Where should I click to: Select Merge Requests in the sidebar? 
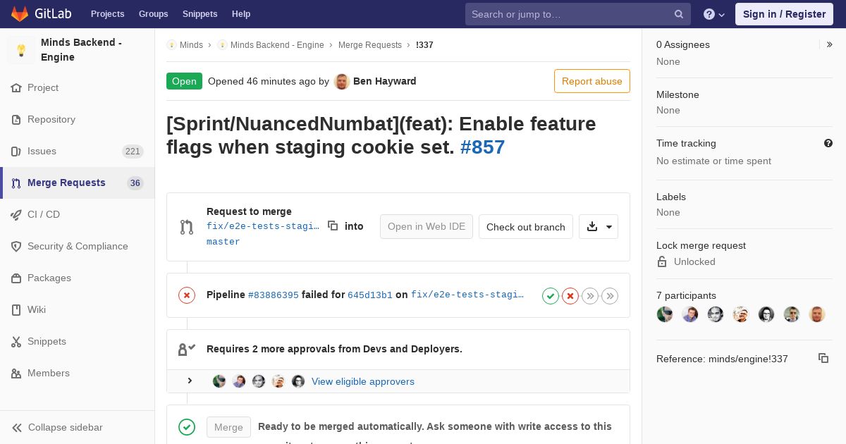coord(78,183)
